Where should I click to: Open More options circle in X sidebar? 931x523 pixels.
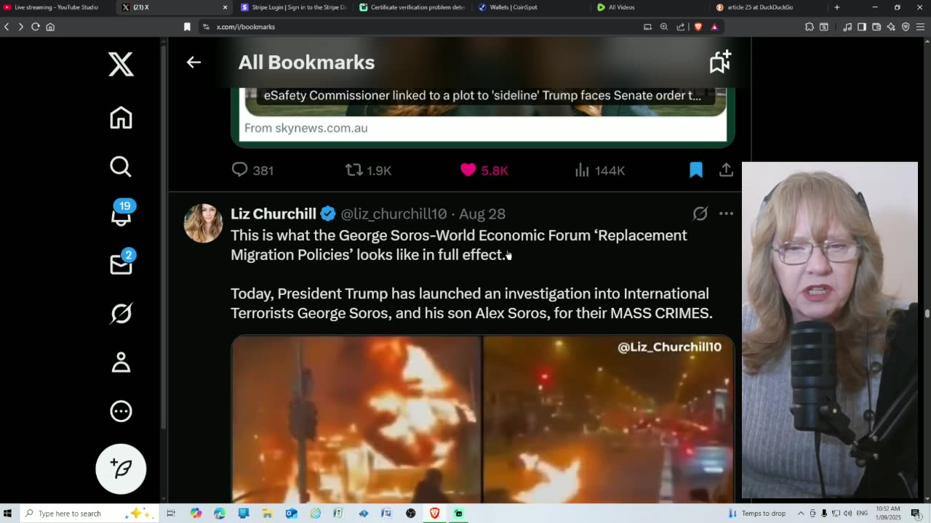(121, 411)
